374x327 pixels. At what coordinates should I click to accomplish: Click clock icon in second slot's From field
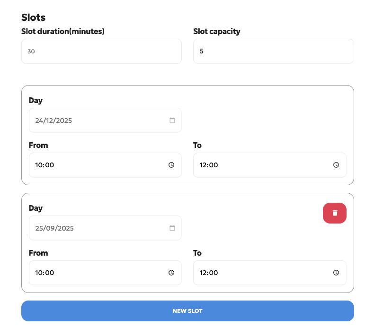pos(171,273)
